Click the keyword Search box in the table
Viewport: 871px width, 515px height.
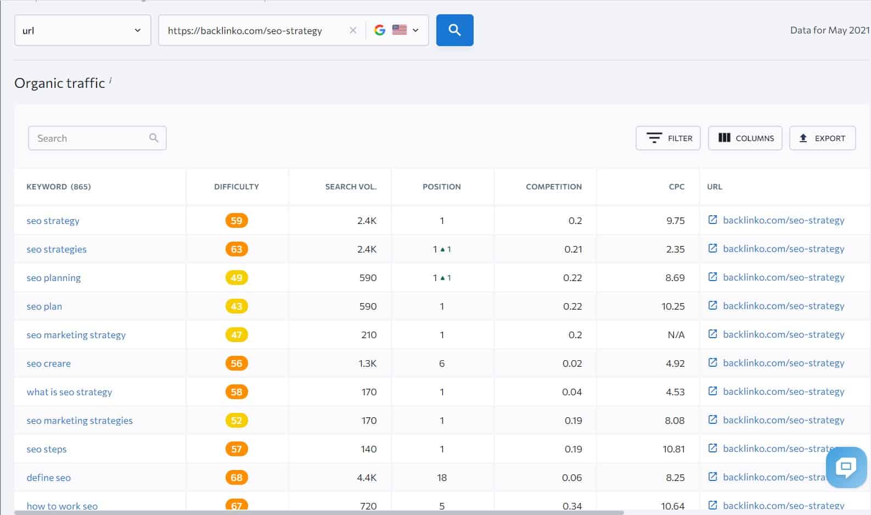[97, 138]
